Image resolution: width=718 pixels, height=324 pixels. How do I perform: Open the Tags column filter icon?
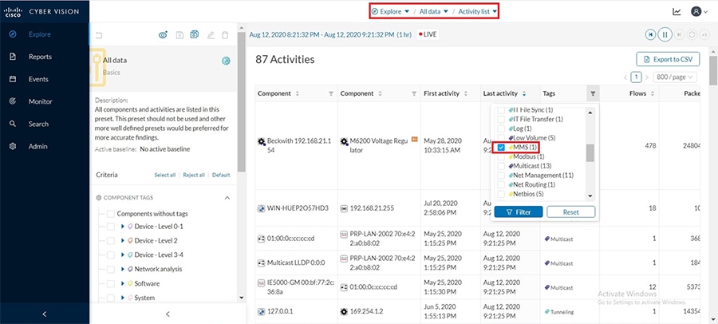[593, 93]
